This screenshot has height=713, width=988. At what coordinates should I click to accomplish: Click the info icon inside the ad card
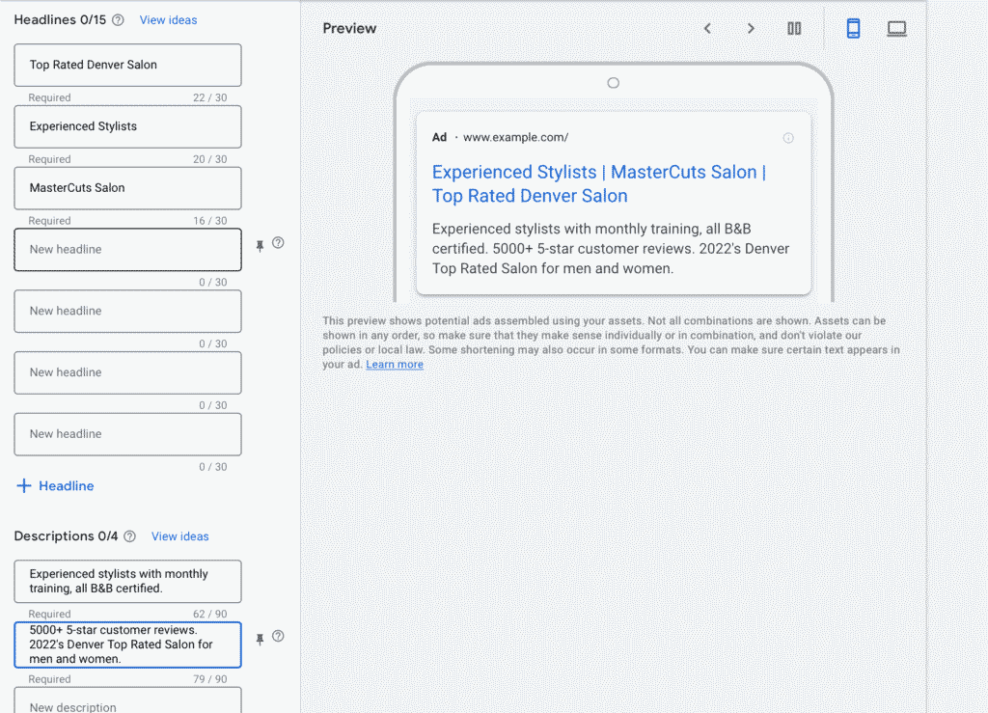click(788, 138)
